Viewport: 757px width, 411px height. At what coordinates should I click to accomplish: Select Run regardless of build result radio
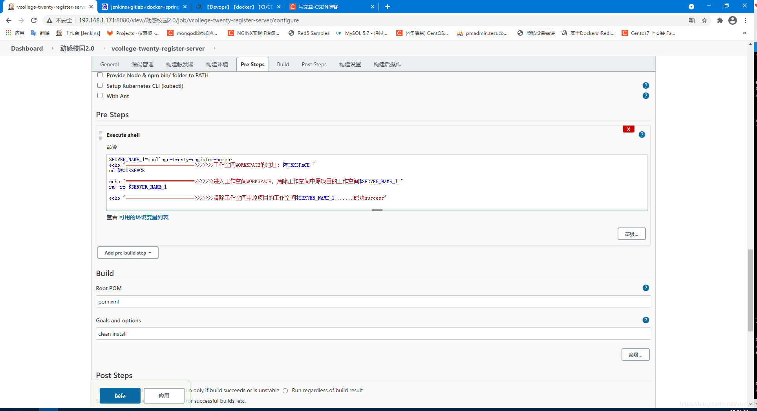click(x=285, y=391)
